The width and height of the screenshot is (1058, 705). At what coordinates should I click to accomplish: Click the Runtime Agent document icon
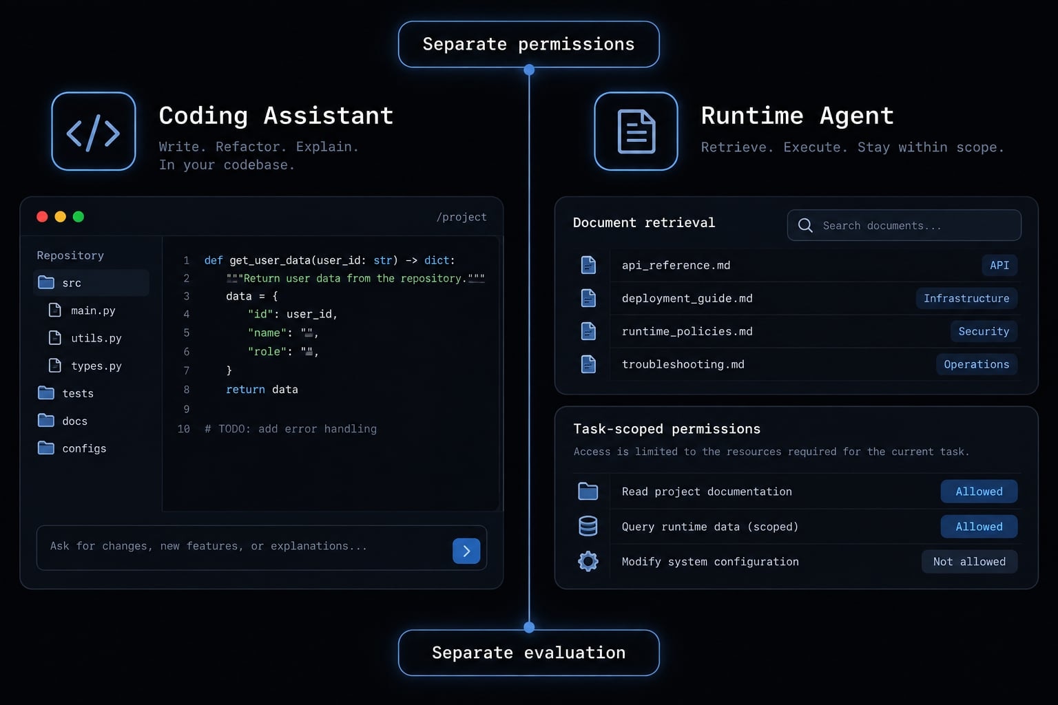coord(636,131)
